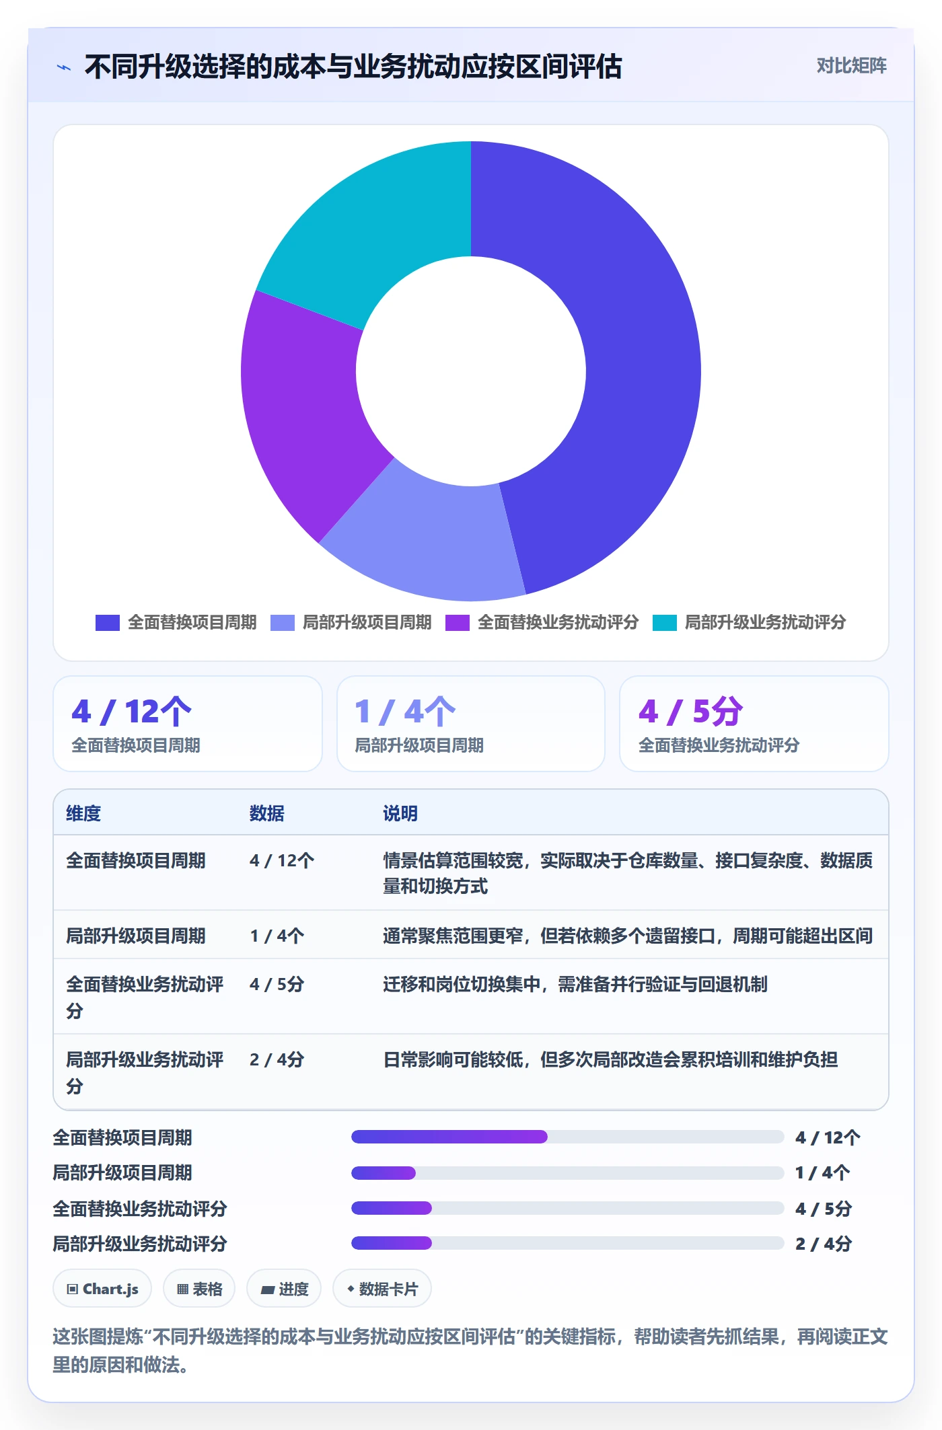Toggle the 局部升级项目周期 legend swatch
The width and height of the screenshot is (942, 1430).
(x=283, y=623)
